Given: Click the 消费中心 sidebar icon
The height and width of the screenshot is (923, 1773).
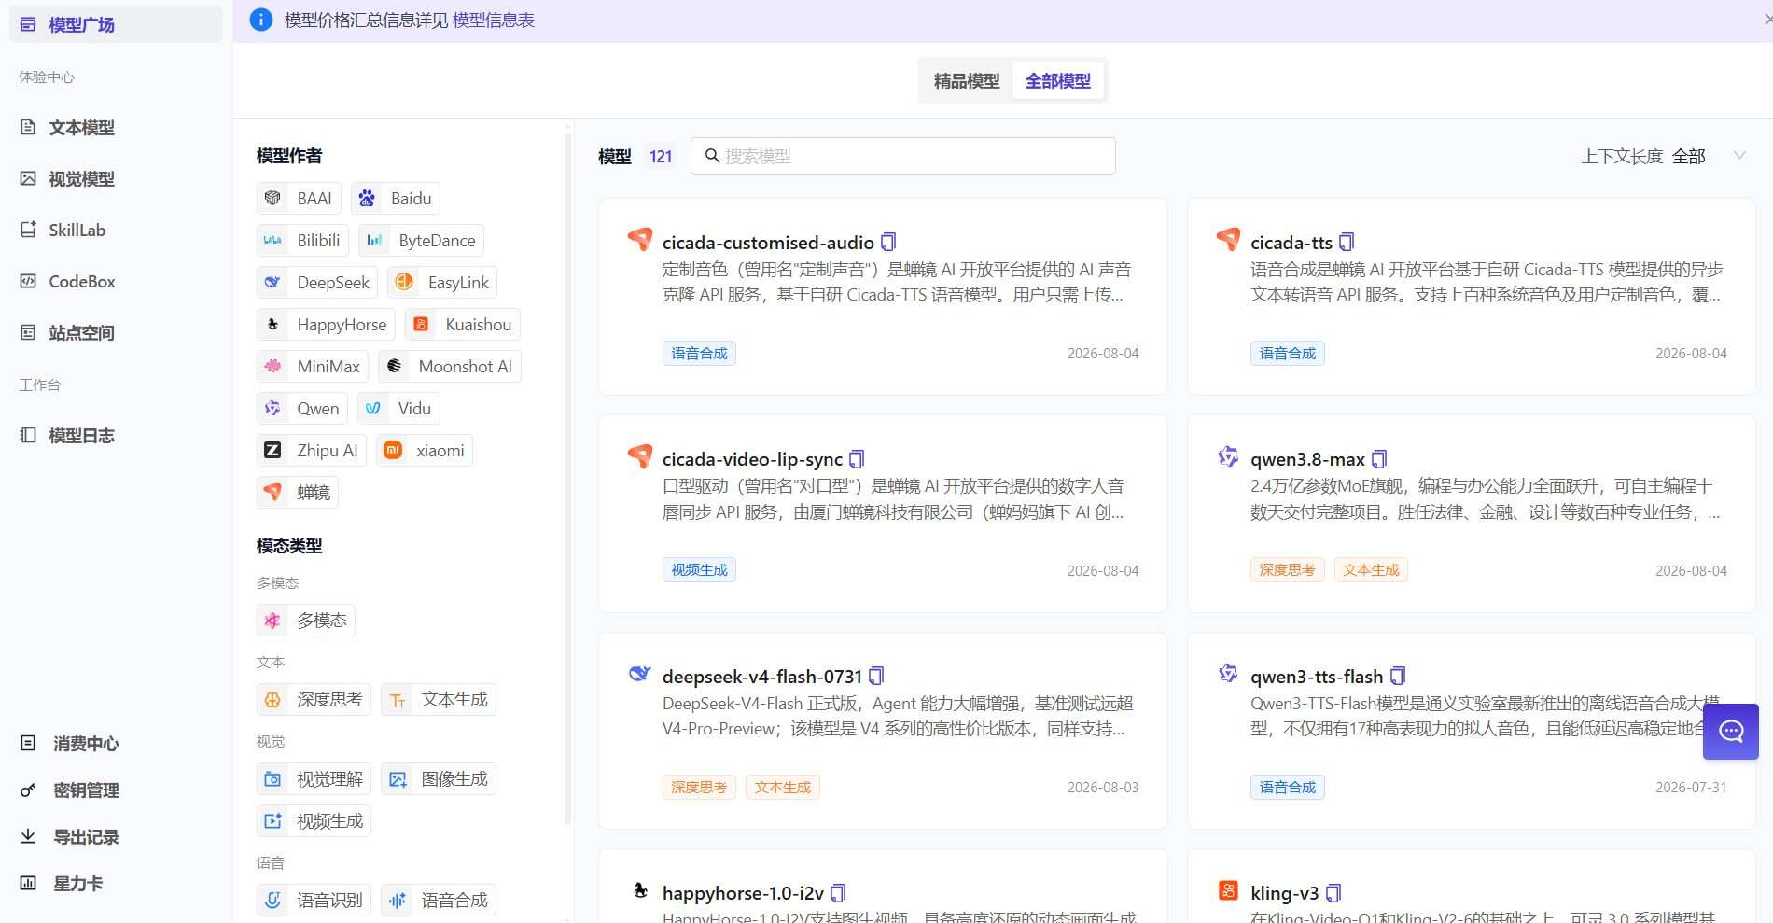Looking at the screenshot, I should pos(28,743).
